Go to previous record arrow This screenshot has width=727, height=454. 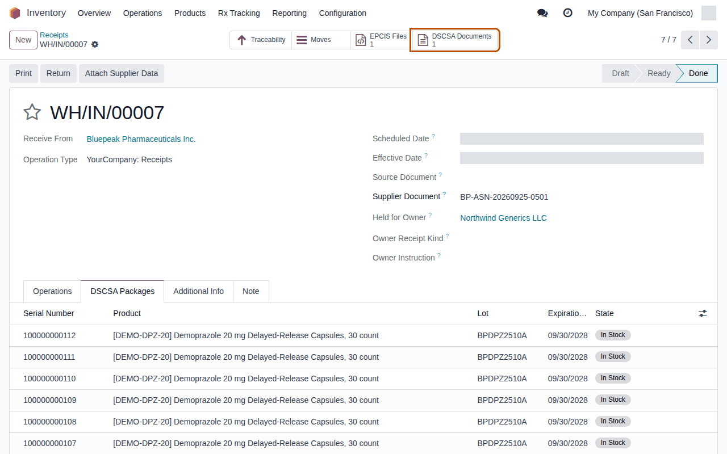[690, 40]
